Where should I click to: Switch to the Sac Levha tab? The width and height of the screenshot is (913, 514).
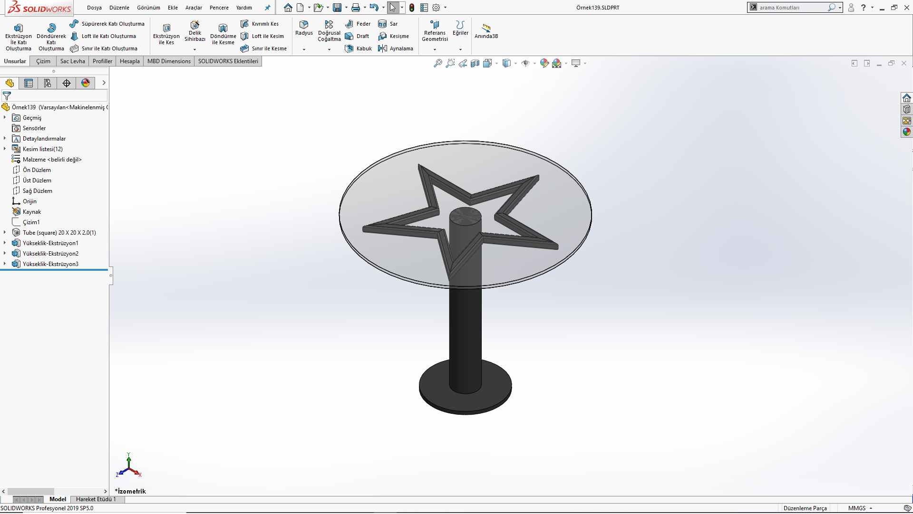(72, 61)
